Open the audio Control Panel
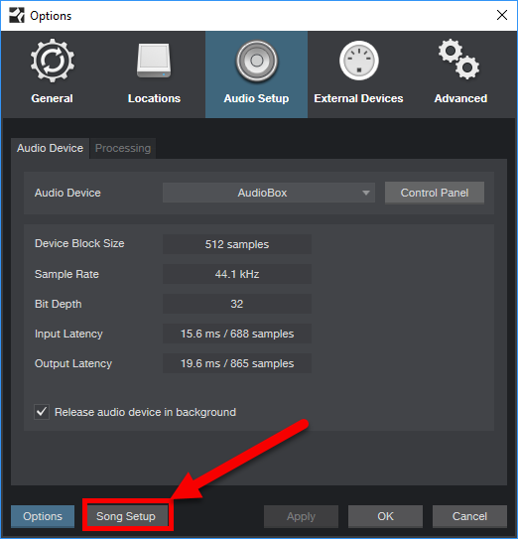The height and width of the screenshot is (539, 518). (435, 193)
